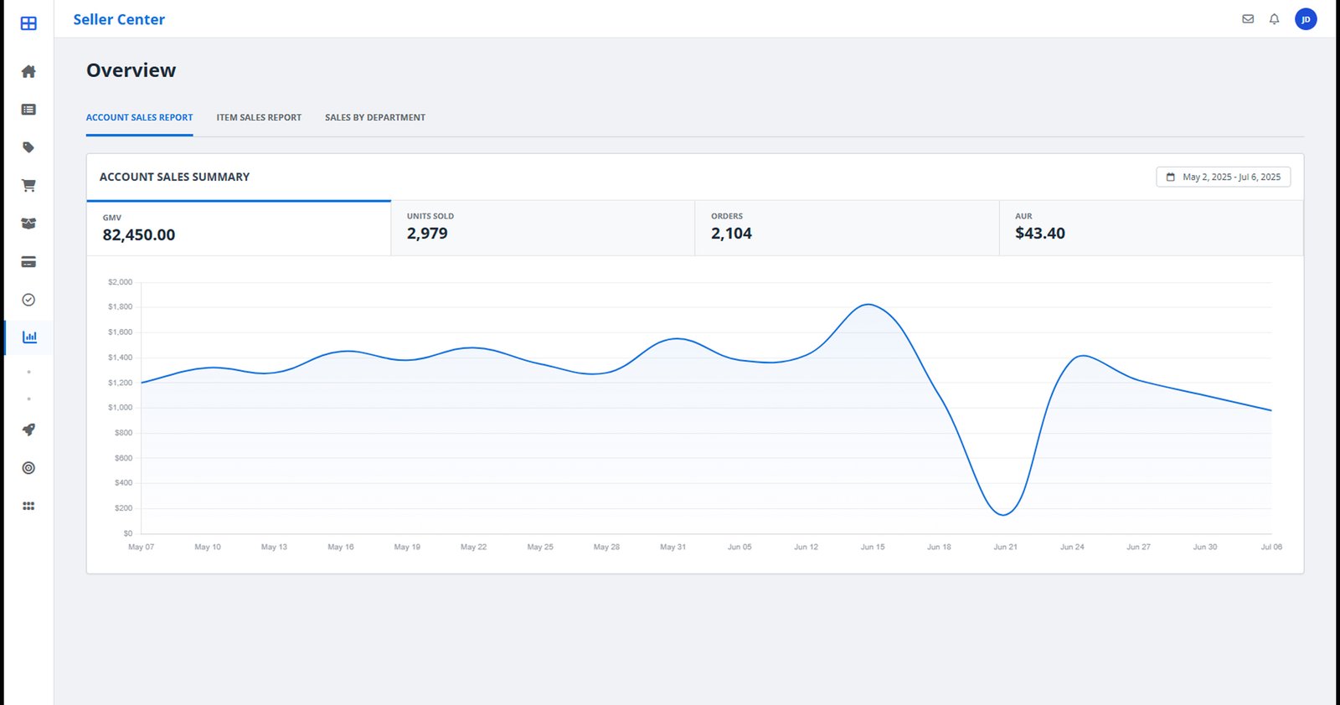Image resolution: width=1340 pixels, height=705 pixels.
Task: Switch to Item Sales Report tab
Action: point(259,118)
